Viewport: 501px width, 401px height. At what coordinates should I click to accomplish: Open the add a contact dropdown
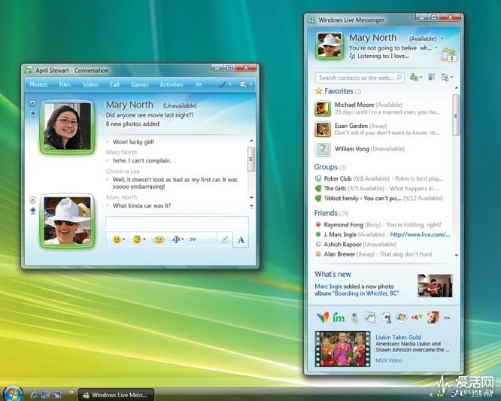click(415, 77)
